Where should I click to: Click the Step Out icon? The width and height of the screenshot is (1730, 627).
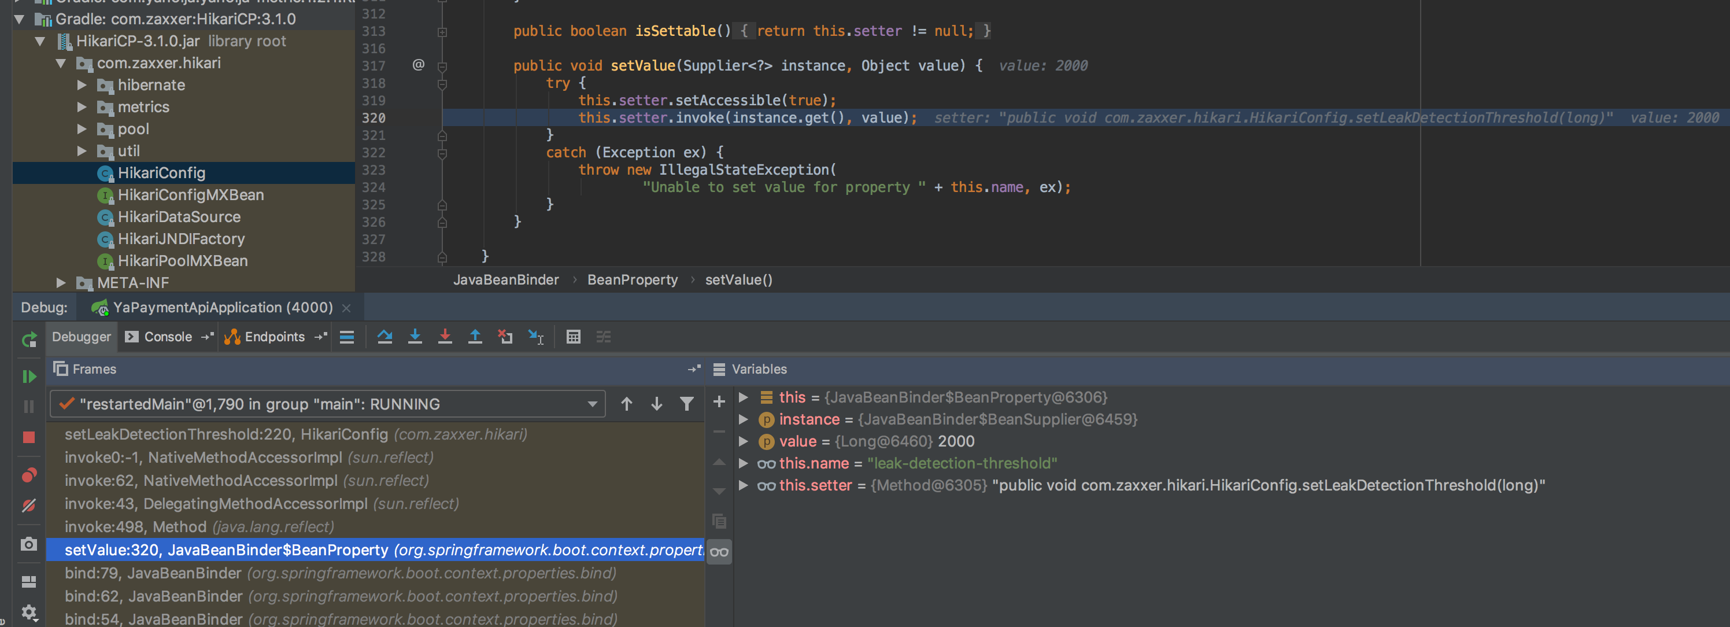[475, 337]
